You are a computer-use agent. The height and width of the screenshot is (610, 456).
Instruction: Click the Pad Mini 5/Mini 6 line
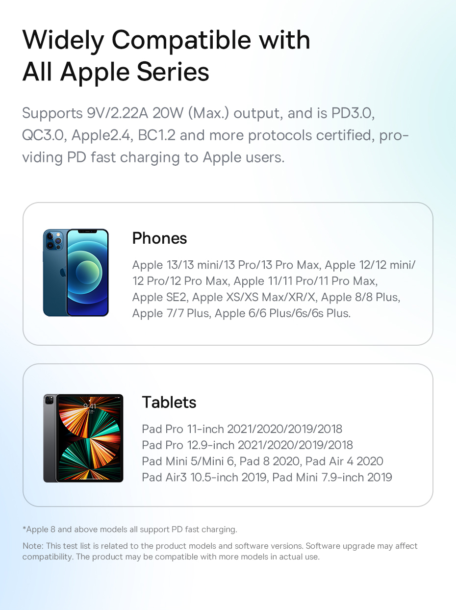point(263,461)
